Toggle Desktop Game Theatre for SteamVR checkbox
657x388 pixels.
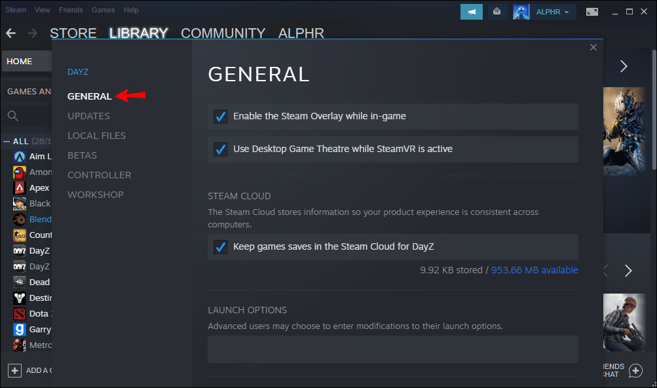point(221,149)
